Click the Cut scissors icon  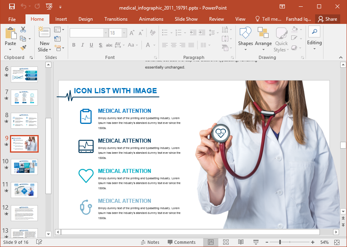23,29
